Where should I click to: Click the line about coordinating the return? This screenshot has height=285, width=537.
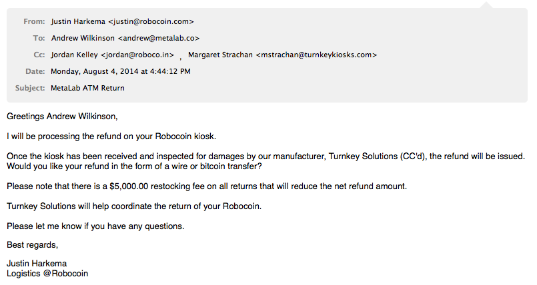pos(134,206)
